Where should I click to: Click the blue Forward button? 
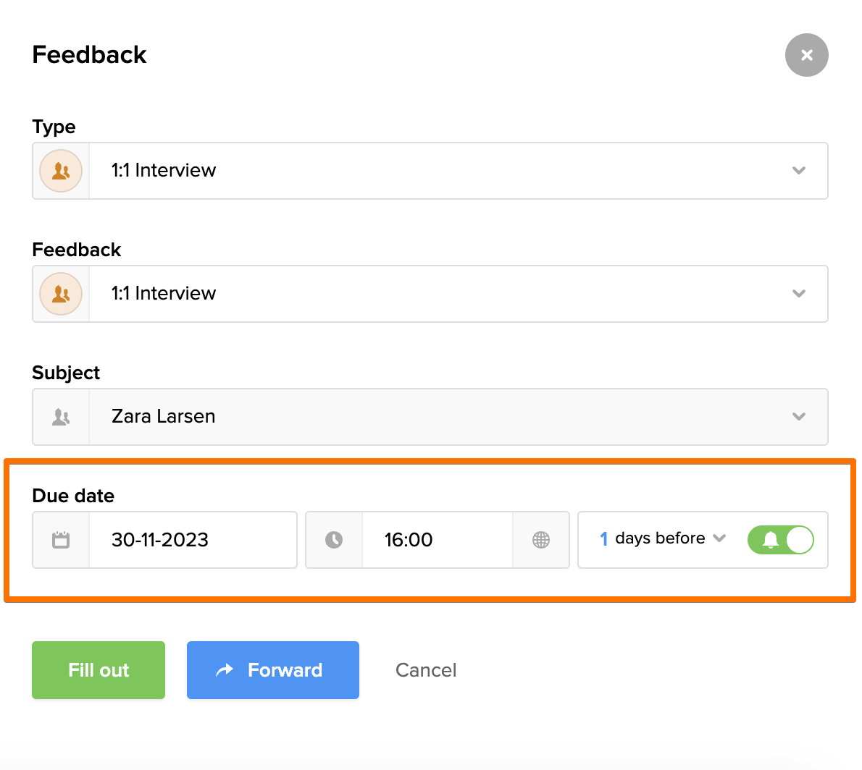[x=273, y=670]
